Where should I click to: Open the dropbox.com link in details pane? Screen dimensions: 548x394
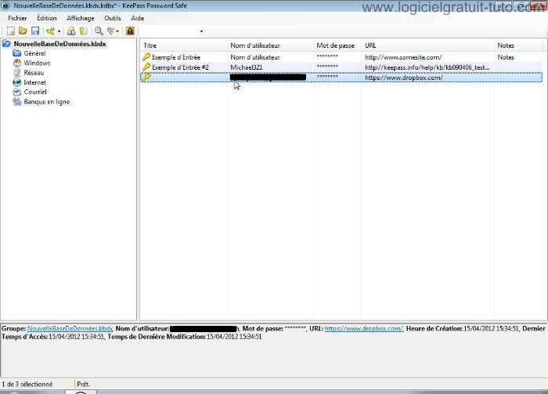(x=364, y=329)
